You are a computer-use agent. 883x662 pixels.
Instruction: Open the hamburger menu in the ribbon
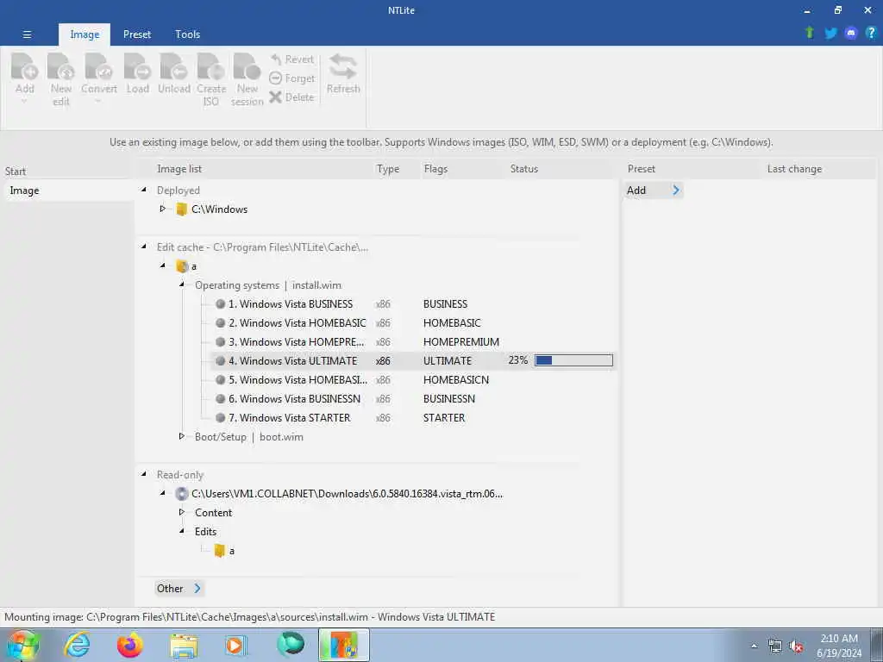point(27,34)
